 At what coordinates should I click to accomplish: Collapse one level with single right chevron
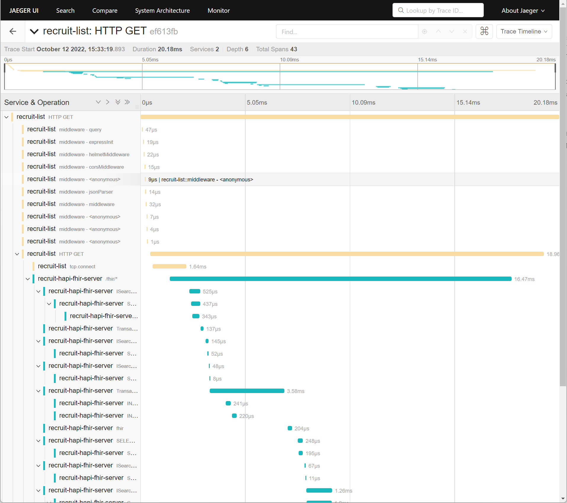tap(108, 102)
